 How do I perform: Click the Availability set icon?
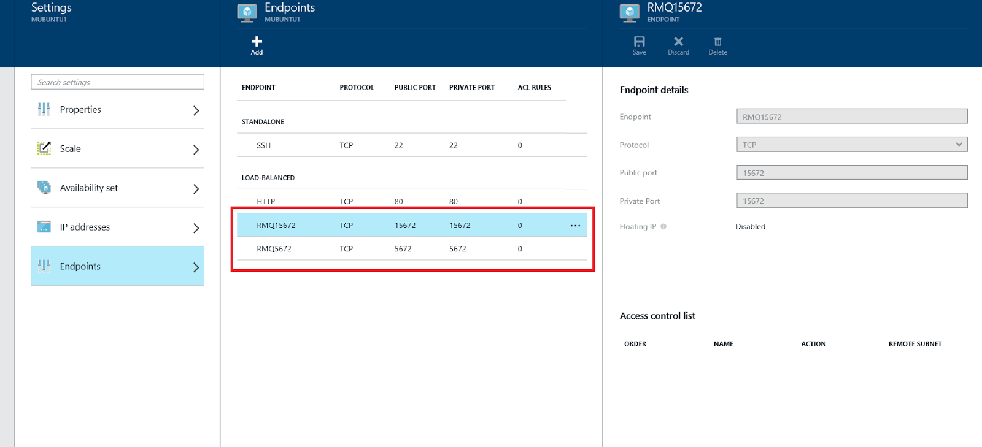click(44, 188)
